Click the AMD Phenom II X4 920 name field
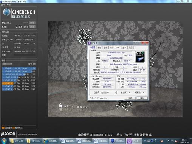The width and height of the screenshot is (192, 144). (x=116, y=53)
